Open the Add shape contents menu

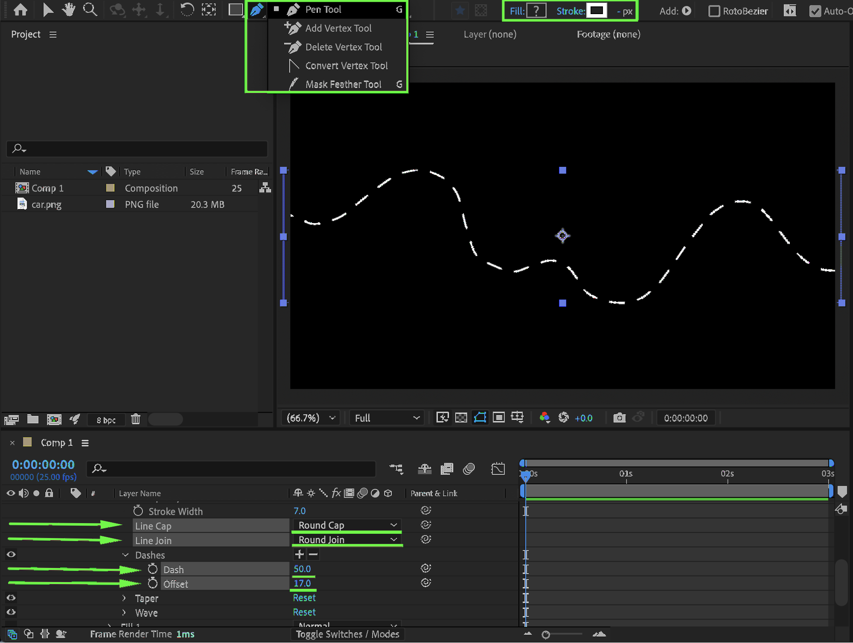click(x=687, y=11)
